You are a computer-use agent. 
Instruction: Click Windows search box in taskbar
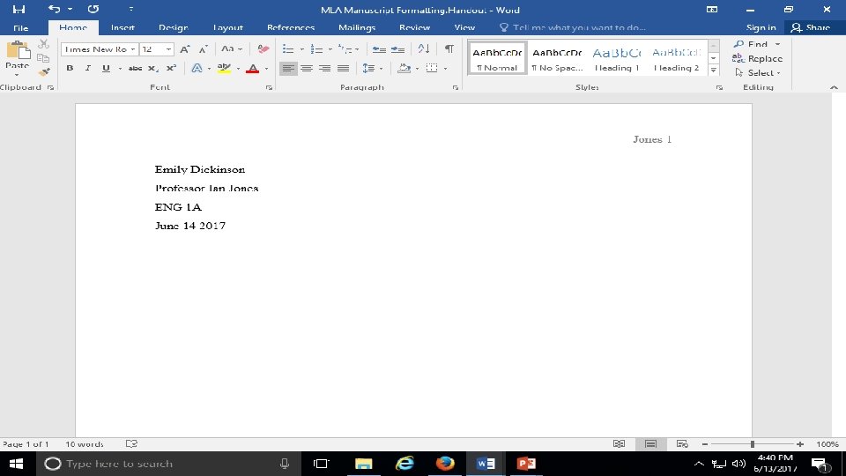coord(167,464)
